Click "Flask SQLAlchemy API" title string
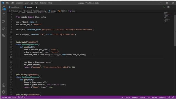 coord(64,35)
